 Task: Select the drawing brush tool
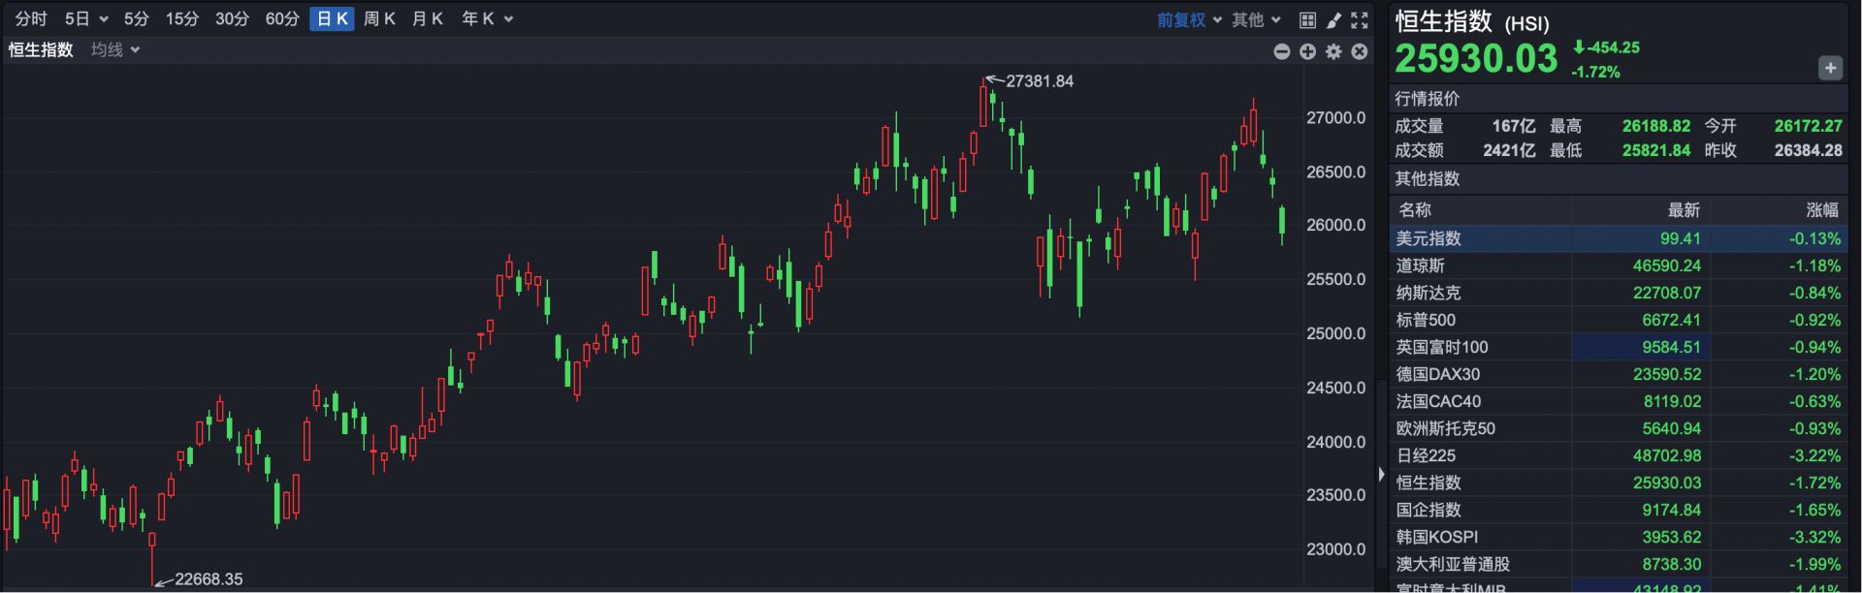pyautogui.click(x=1333, y=19)
